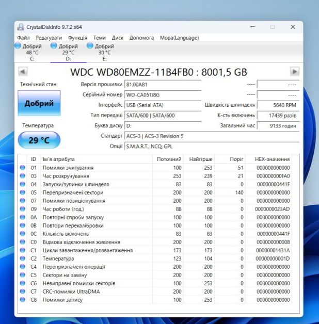
Task: Click blue status dot of attribute C8
Action: tap(23, 300)
